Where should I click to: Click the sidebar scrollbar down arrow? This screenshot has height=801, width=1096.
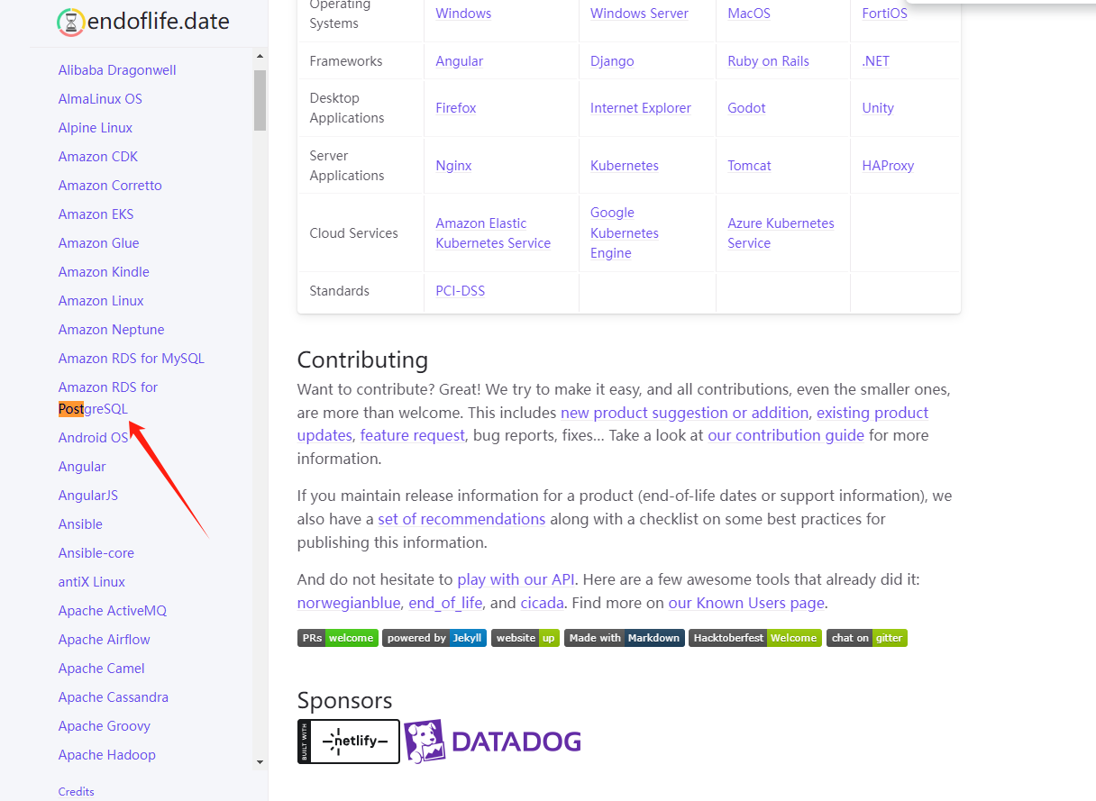pos(260,762)
